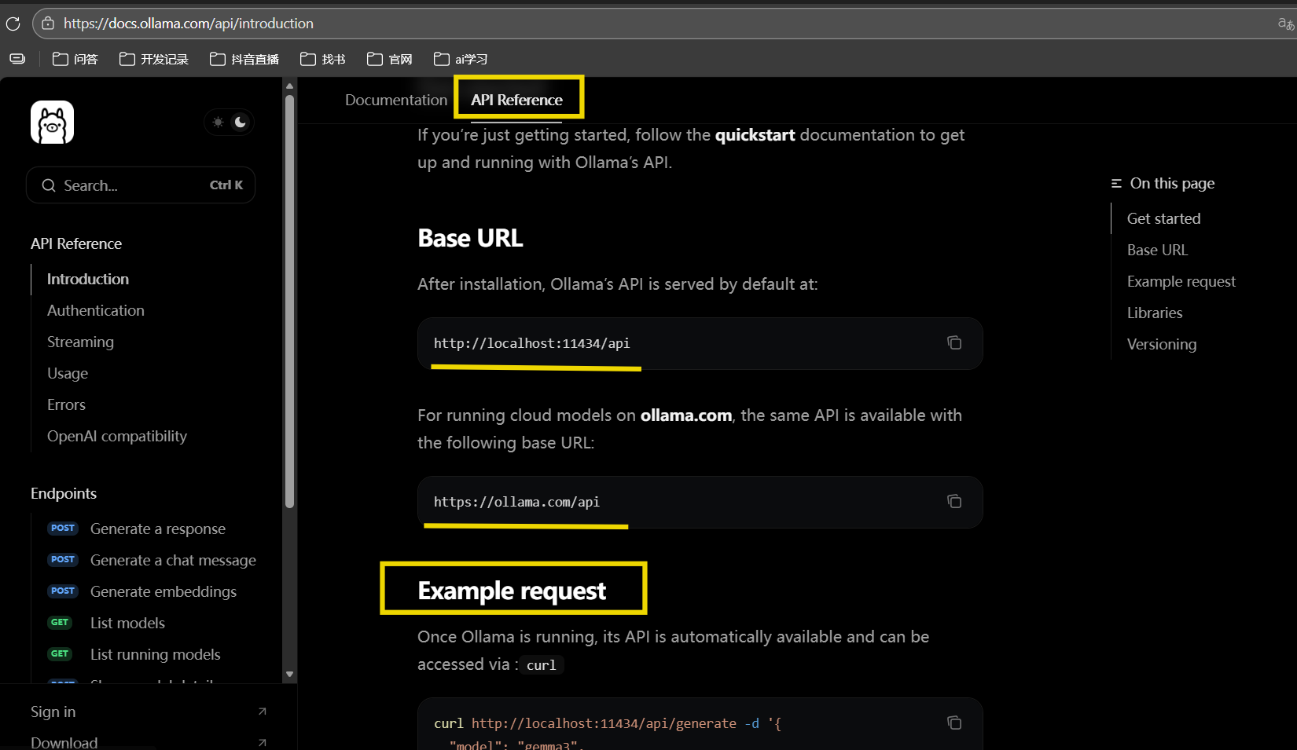Click the search magnifier icon
Image resolution: width=1297 pixels, height=750 pixels.
point(49,185)
